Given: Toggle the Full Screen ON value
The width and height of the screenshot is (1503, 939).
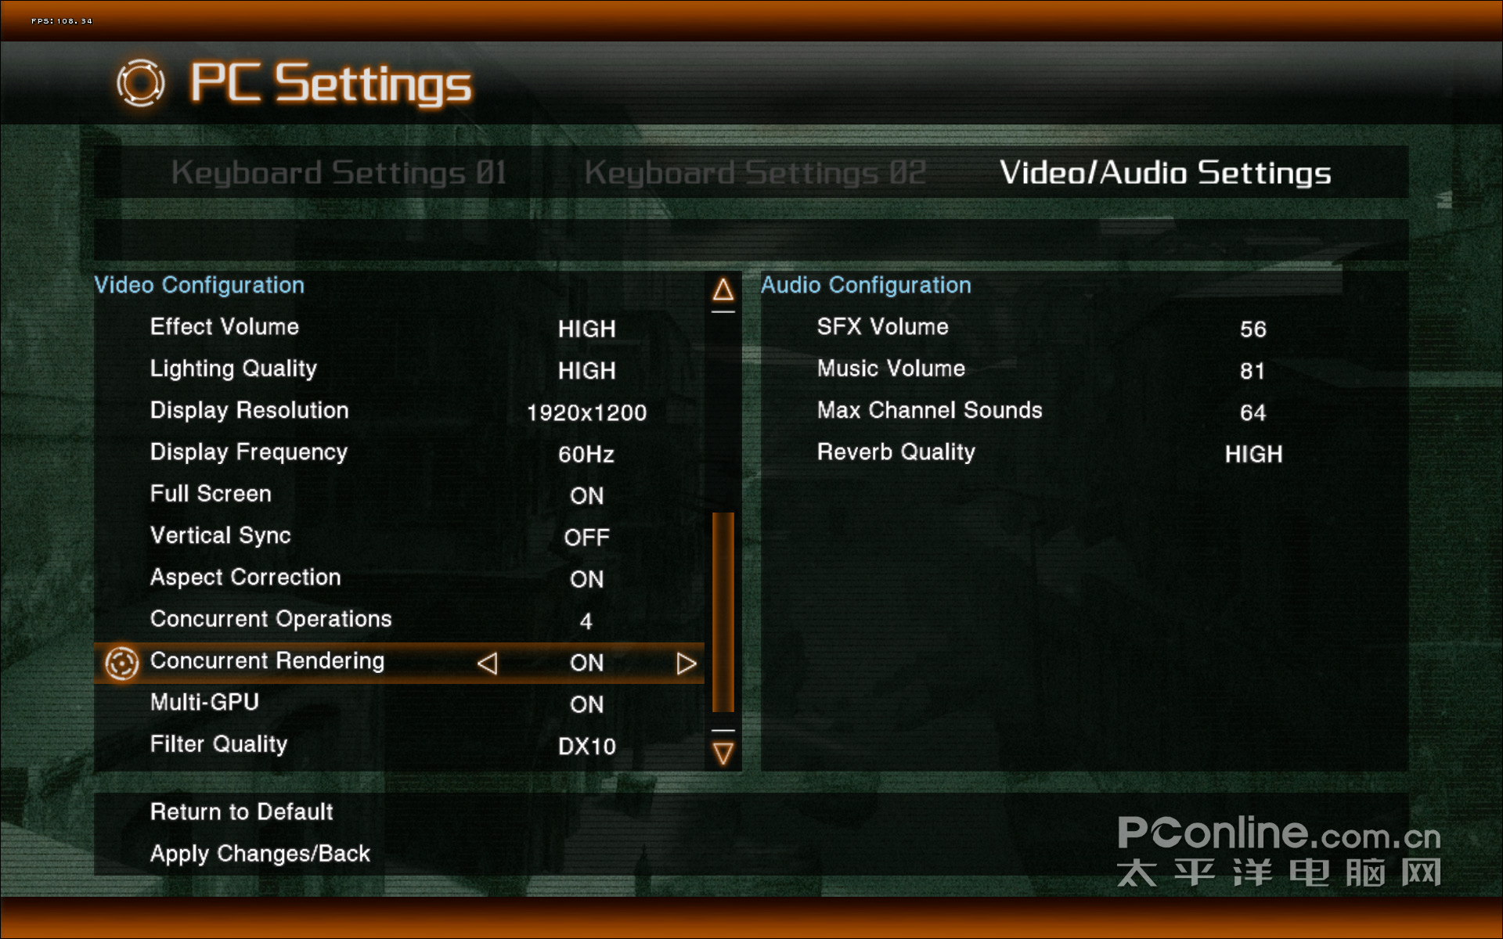Looking at the screenshot, I should point(586,496).
